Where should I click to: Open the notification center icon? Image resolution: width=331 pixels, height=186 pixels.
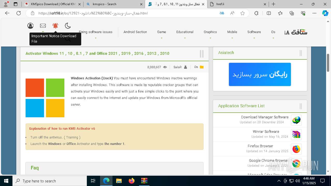click(x=322, y=181)
